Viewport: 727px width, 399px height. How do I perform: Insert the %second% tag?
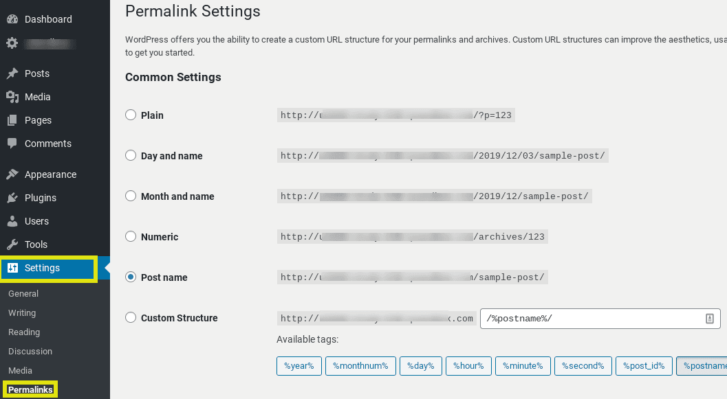(x=583, y=365)
